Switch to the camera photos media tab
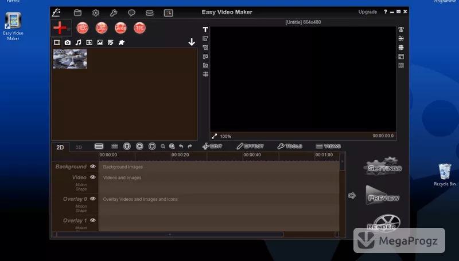459x261 pixels. coord(68,42)
